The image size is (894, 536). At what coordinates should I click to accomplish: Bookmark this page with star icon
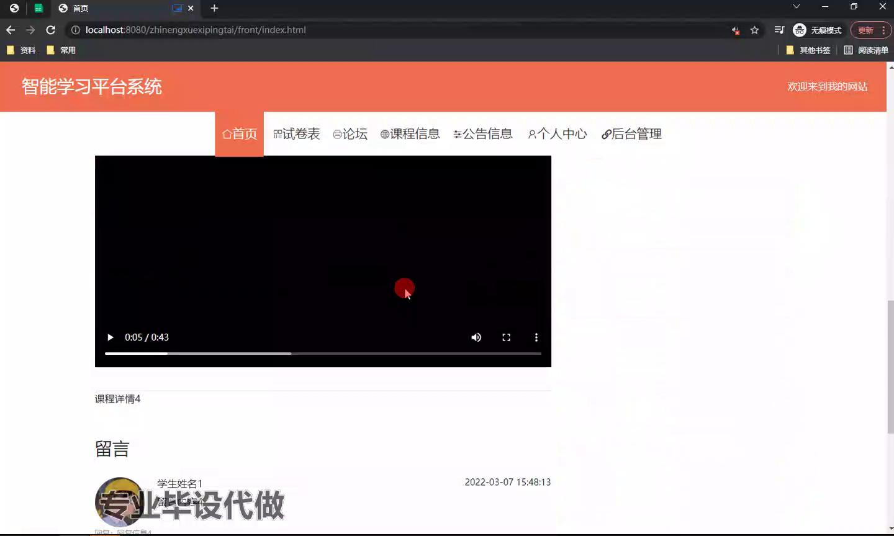[754, 30]
